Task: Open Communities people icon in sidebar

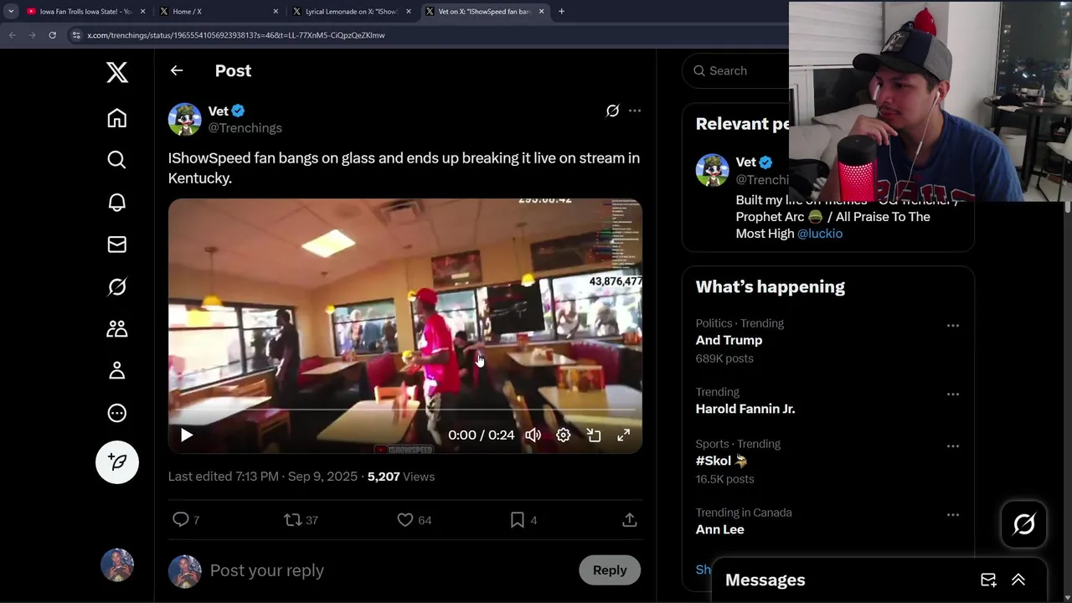Action: tap(117, 328)
